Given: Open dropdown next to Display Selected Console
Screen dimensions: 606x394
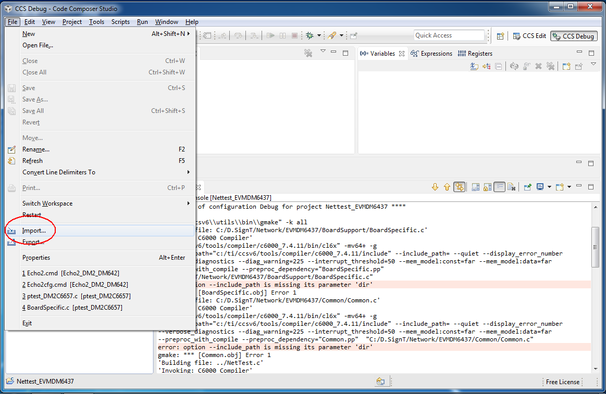Looking at the screenshot, I should pyautogui.click(x=549, y=187).
